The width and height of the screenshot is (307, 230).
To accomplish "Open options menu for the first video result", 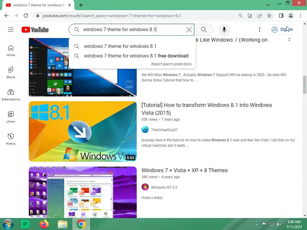I will click(x=289, y=40).
